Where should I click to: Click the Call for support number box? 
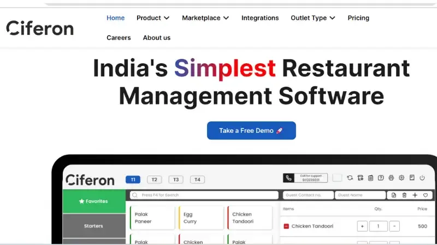coord(311,178)
